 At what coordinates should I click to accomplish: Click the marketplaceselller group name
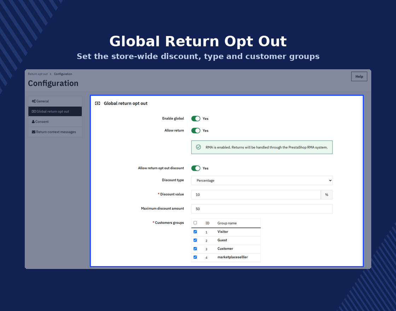tap(233, 257)
